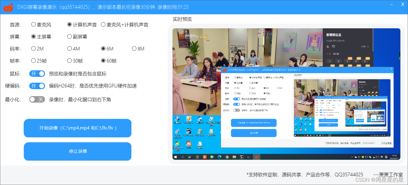The width and height of the screenshot is (408, 185).
Task: Enable the 最小化 minimize-on-record toggle
Action: [37, 99]
